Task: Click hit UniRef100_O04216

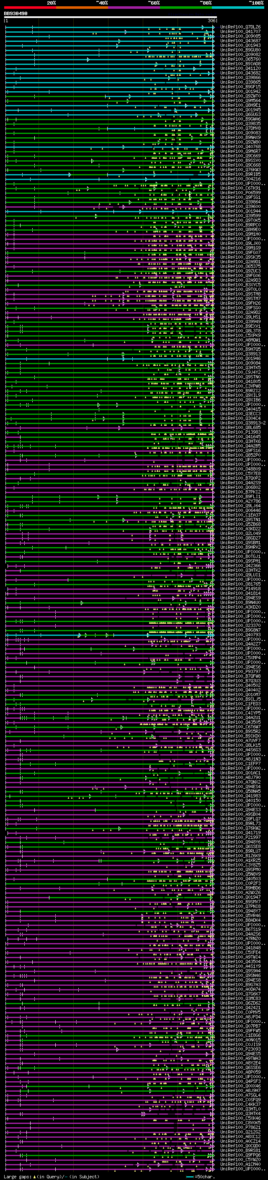Action: 240,179
